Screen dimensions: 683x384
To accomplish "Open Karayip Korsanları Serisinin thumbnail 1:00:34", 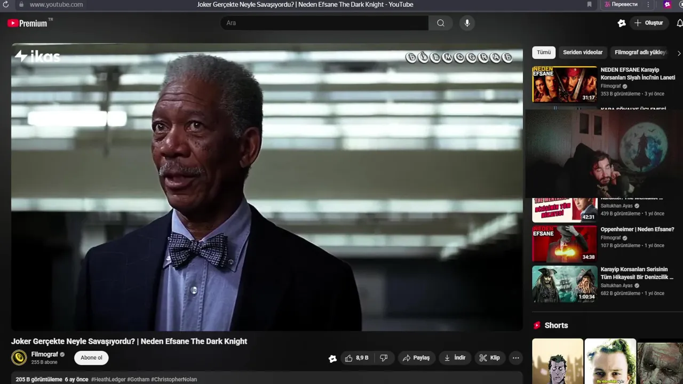I will [565, 284].
